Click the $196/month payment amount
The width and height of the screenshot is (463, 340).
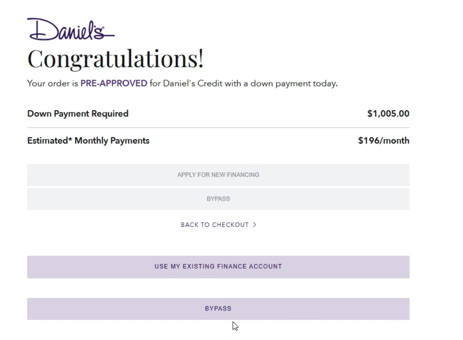(x=384, y=140)
